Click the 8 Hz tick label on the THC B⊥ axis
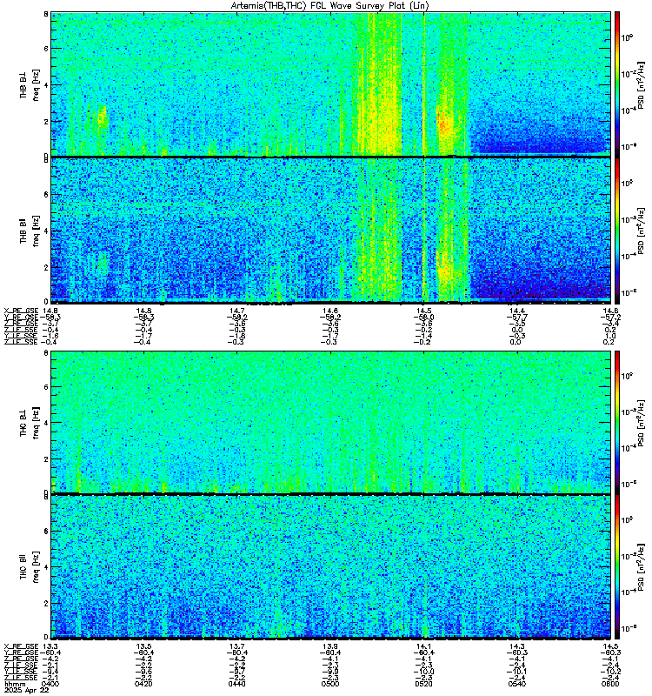 [46, 353]
